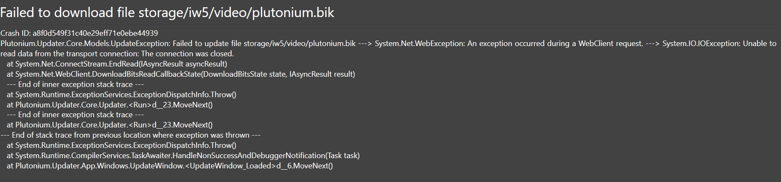
Task: Click 'storage/iw5/video/plutonium.bik' in the exception message
Action: pos(300,43)
